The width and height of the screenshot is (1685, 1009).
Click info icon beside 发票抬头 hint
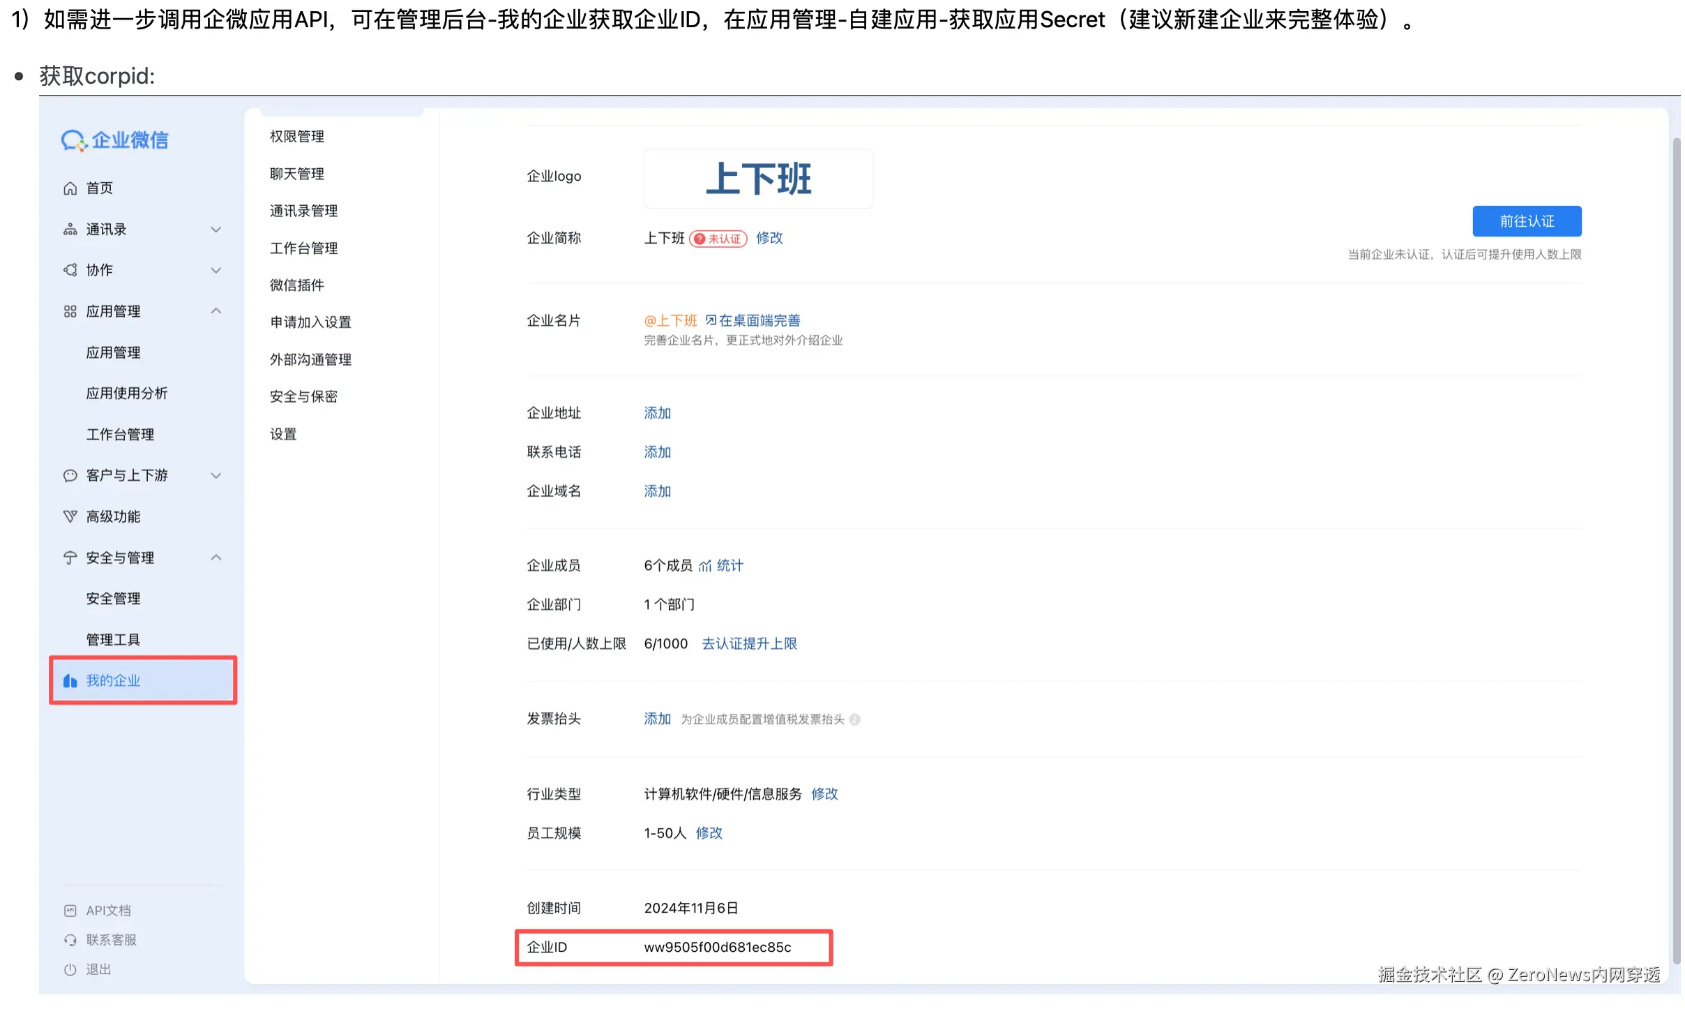pos(855,719)
